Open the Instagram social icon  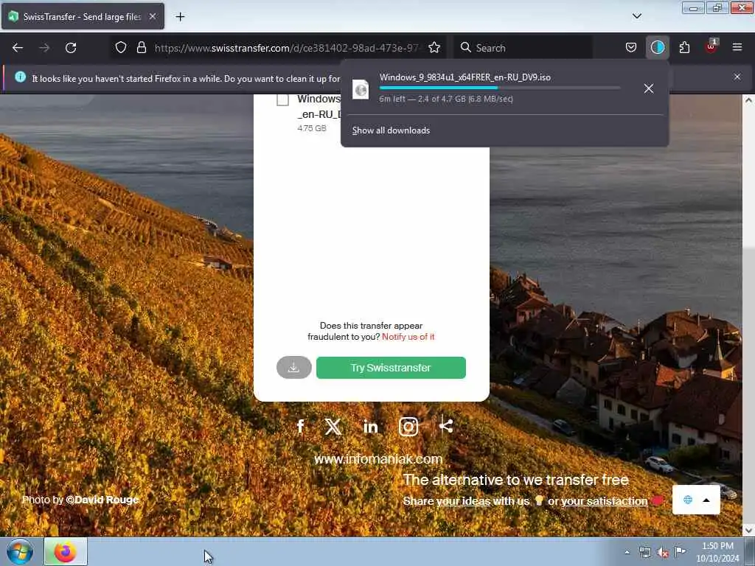tap(408, 427)
